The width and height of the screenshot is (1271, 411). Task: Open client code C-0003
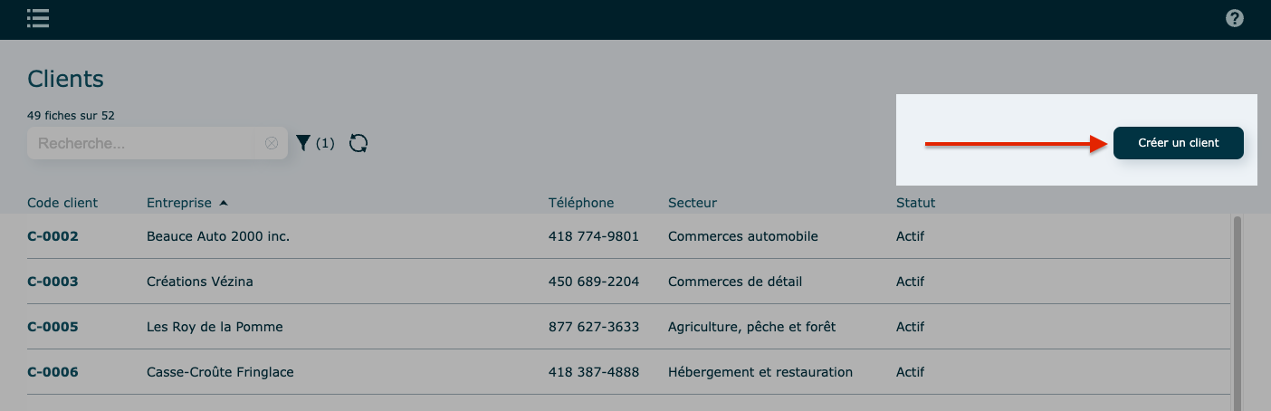tap(53, 282)
